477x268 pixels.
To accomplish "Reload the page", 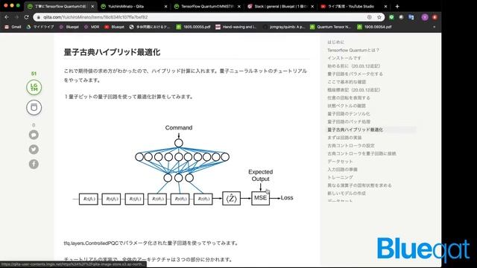I will click(27, 17).
